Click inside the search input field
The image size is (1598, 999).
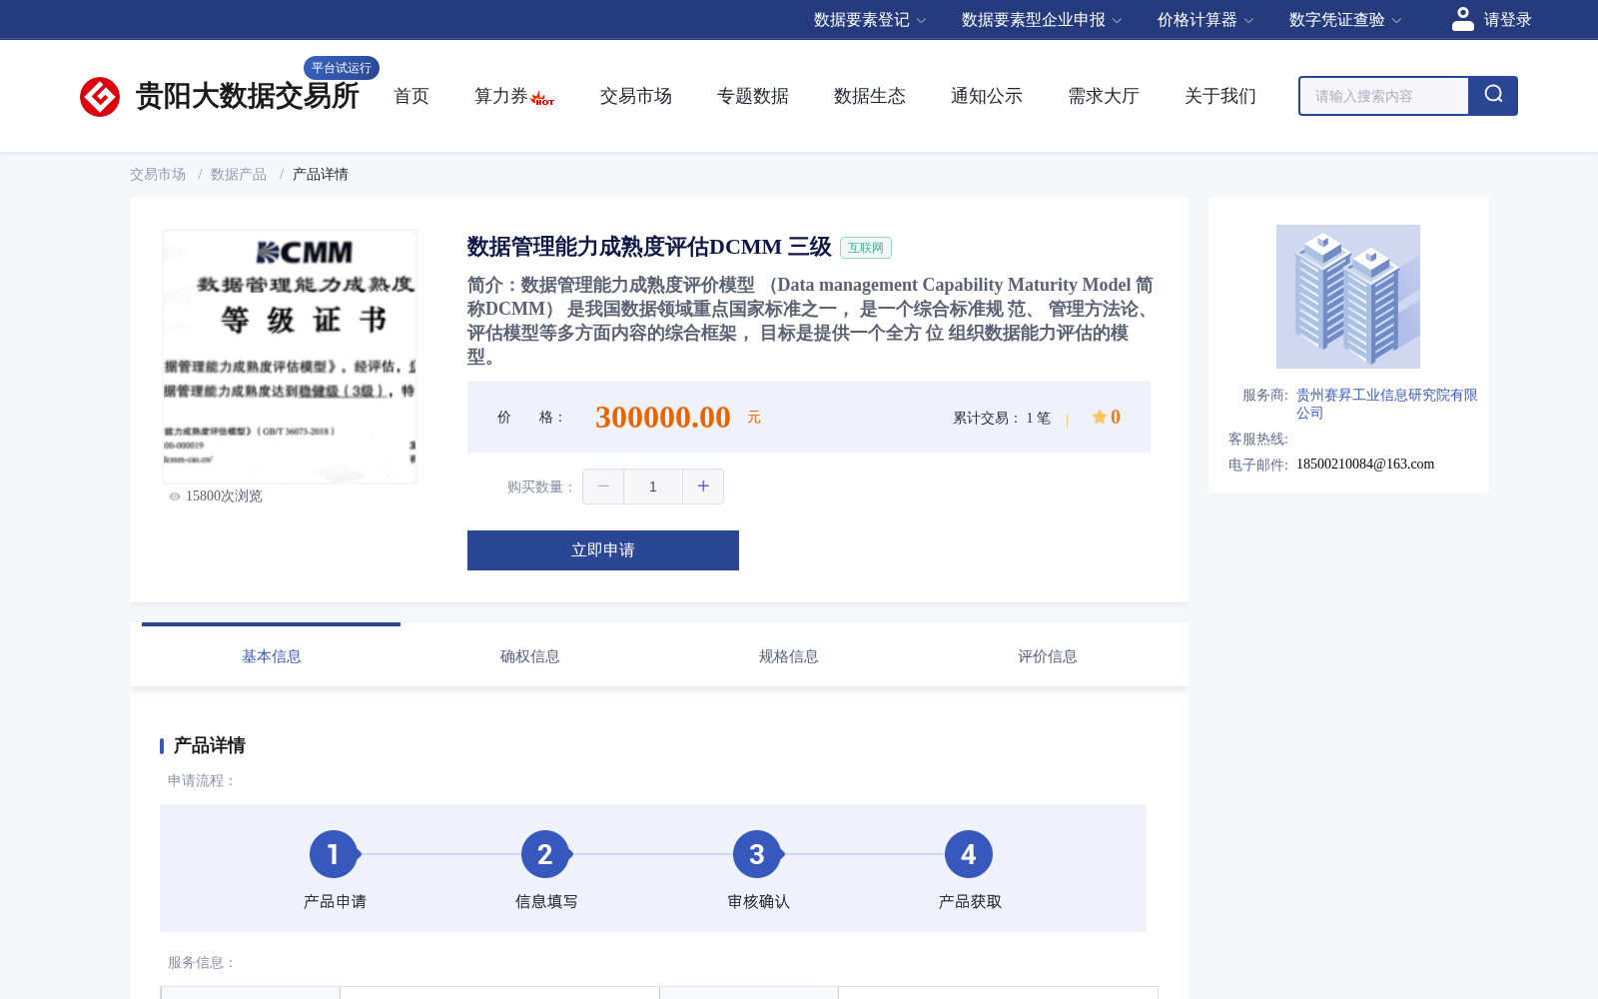click(x=1384, y=96)
